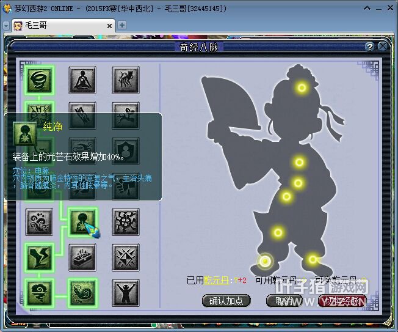Image resolution: width=398 pixels, height=332 pixels.
Task: Close the 奇经八脉 panel
Action: (x=383, y=46)
